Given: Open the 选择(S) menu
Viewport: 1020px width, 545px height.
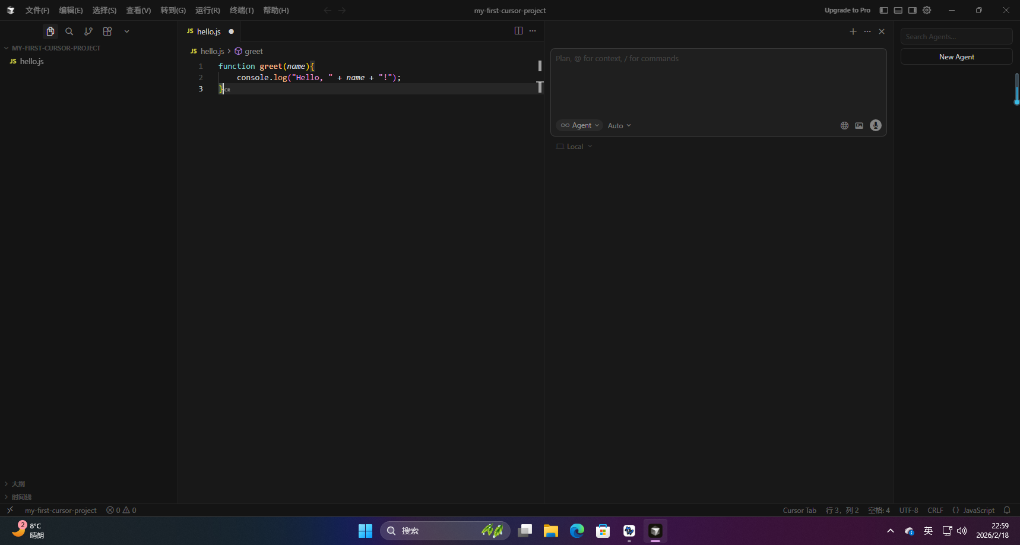Looking at the screenshot, I should point(104,10).
